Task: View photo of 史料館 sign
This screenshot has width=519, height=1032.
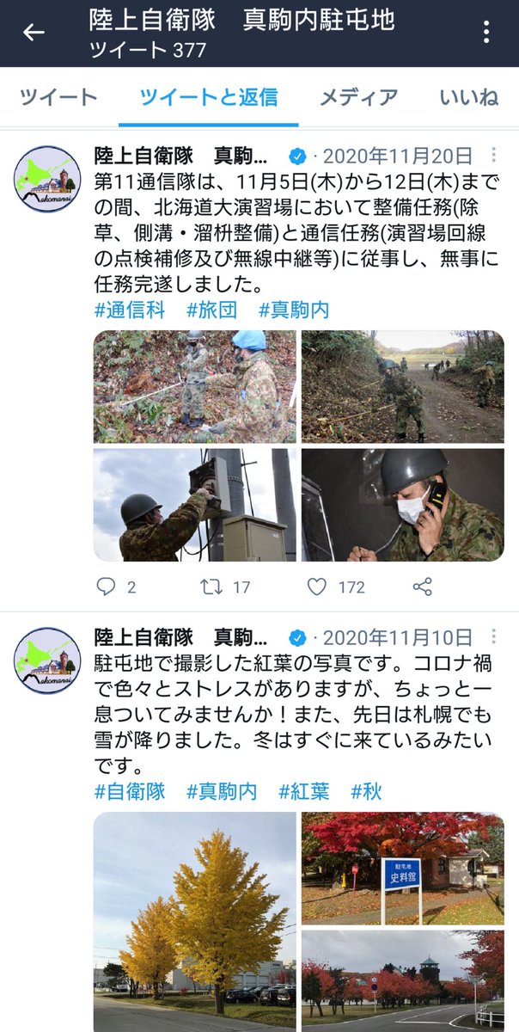Action: coord(403,869)
